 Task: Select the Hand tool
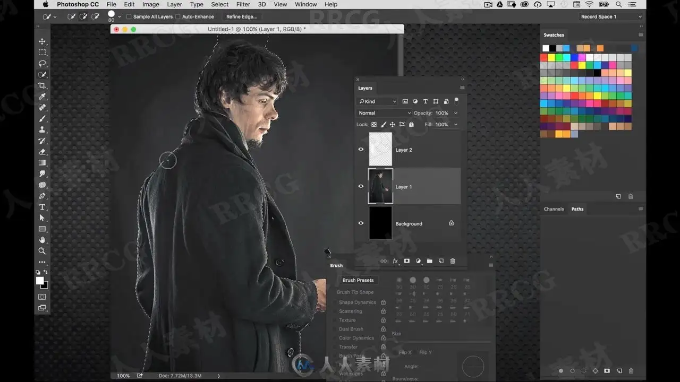click(x=42, y=240)
